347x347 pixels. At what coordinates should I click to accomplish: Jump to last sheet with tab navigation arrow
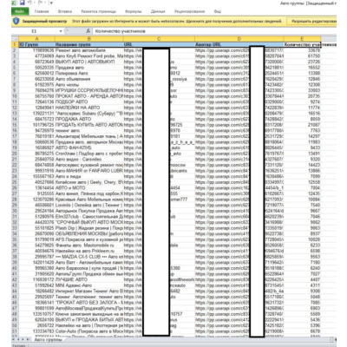pos(28,339)
